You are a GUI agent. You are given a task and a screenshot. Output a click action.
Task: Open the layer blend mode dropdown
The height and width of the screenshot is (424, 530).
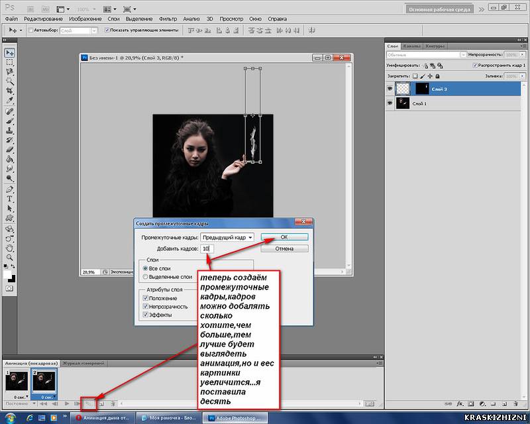[426, 55]
